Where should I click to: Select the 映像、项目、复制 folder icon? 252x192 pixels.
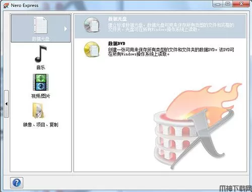(x=38, y=110)
